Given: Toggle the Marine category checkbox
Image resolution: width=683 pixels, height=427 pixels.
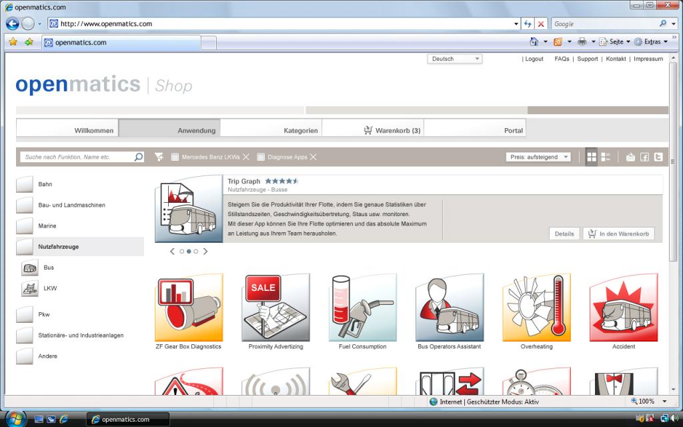Looking at the screenshot, I should coord(25,226).
